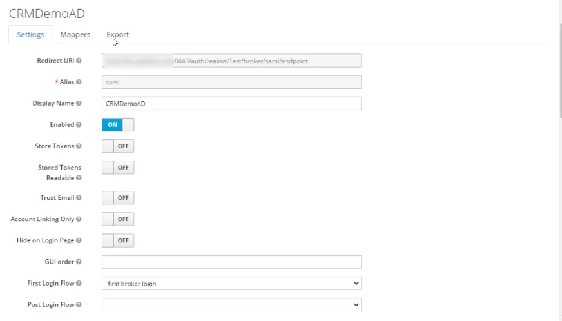Screen dimensions: 562x321
Task: Click Post Login Flow help icon
Action: click(79, 304)
